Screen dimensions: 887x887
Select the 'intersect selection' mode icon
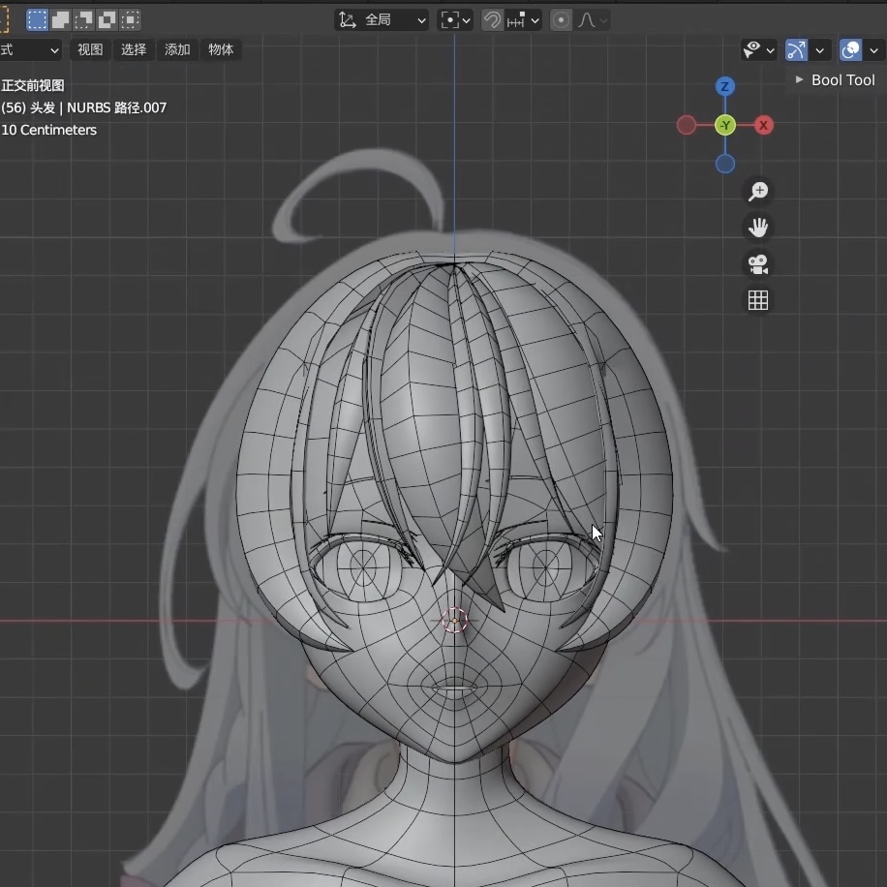click(x=130, y=19)
